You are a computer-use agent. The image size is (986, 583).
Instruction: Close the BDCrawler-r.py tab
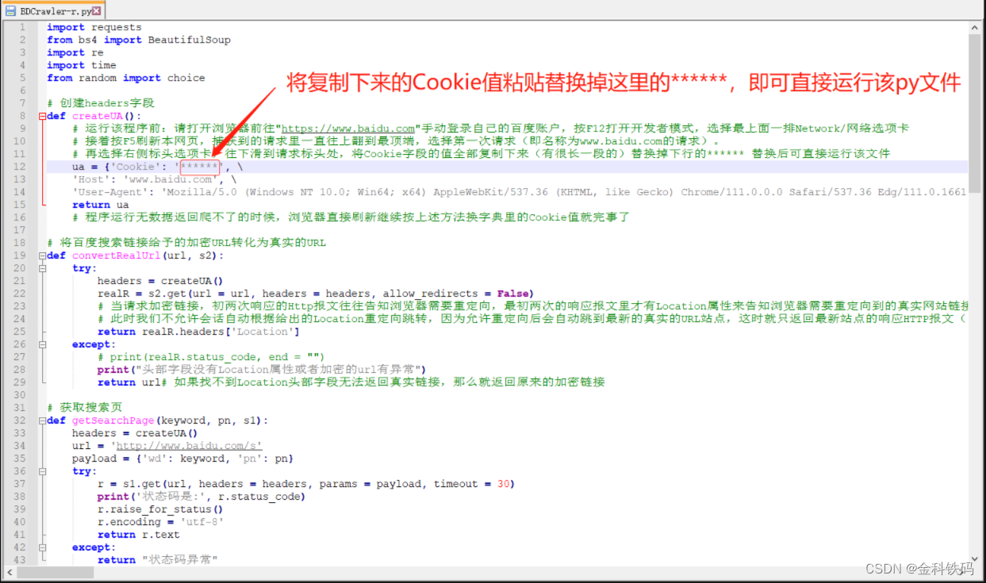[96, 12]
